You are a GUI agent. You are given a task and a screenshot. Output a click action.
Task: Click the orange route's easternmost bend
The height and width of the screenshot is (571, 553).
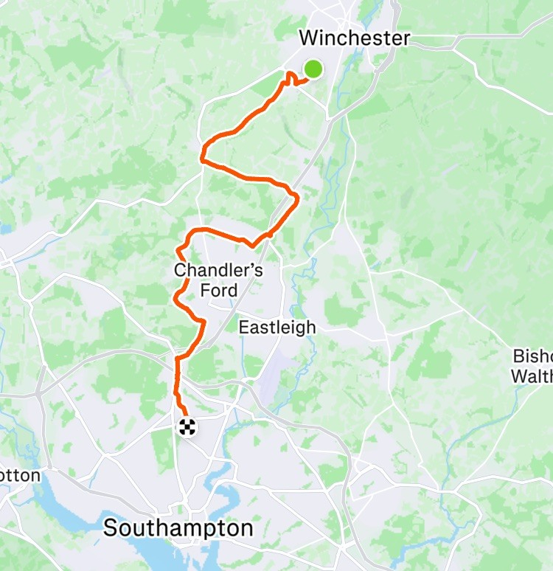pos(296,198)
